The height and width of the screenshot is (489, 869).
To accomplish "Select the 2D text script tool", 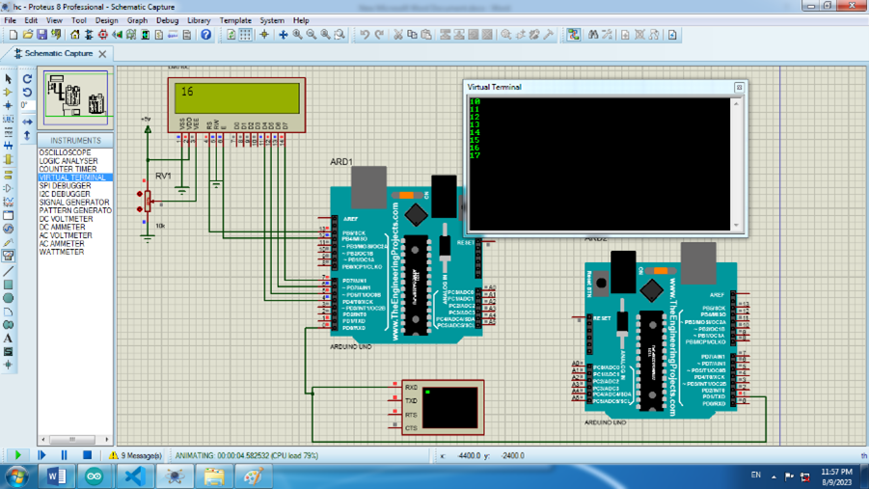I will tap(9, 339).
